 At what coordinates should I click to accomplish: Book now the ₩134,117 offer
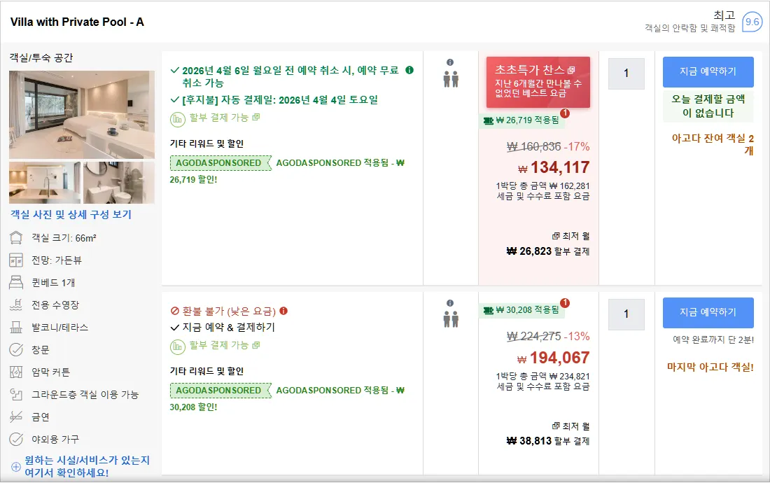(708, 71)
